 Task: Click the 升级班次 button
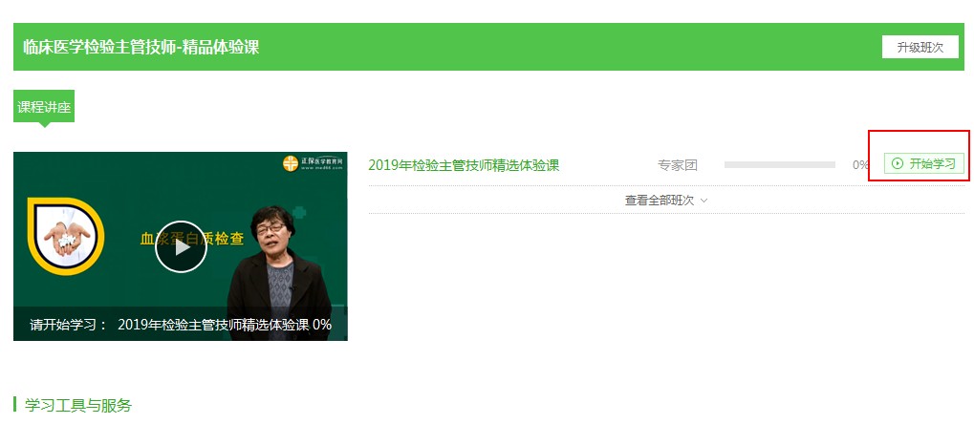click(x=920, y=47)
